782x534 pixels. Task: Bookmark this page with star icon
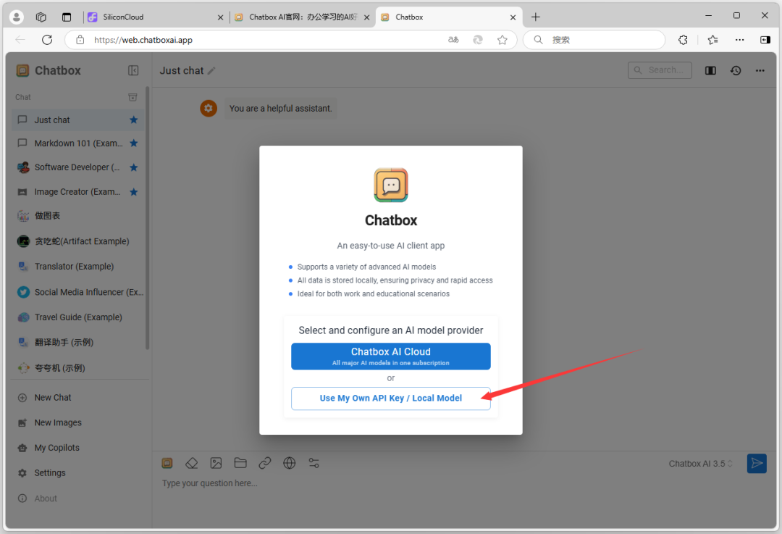(503, 39)
